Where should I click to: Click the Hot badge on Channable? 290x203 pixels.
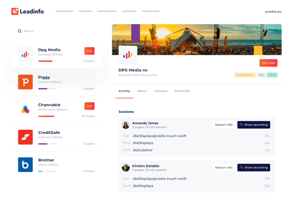tap(89, 106)
